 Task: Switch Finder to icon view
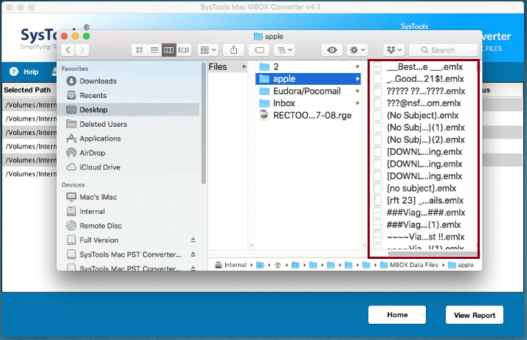tap(139, 50)
